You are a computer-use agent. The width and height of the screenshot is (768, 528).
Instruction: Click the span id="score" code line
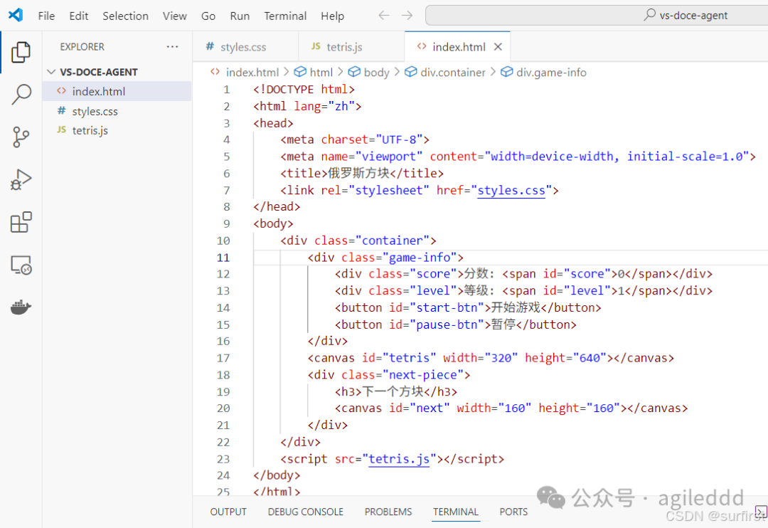pyautogui.click(x=523, y=273)
